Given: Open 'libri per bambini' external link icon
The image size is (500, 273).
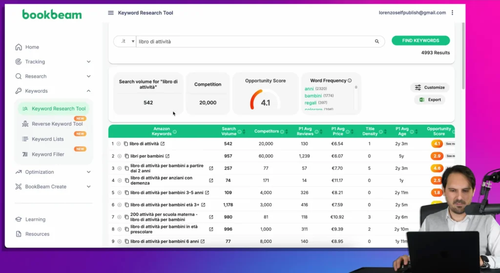Looking at the screenshot, I should click(167, 156).
